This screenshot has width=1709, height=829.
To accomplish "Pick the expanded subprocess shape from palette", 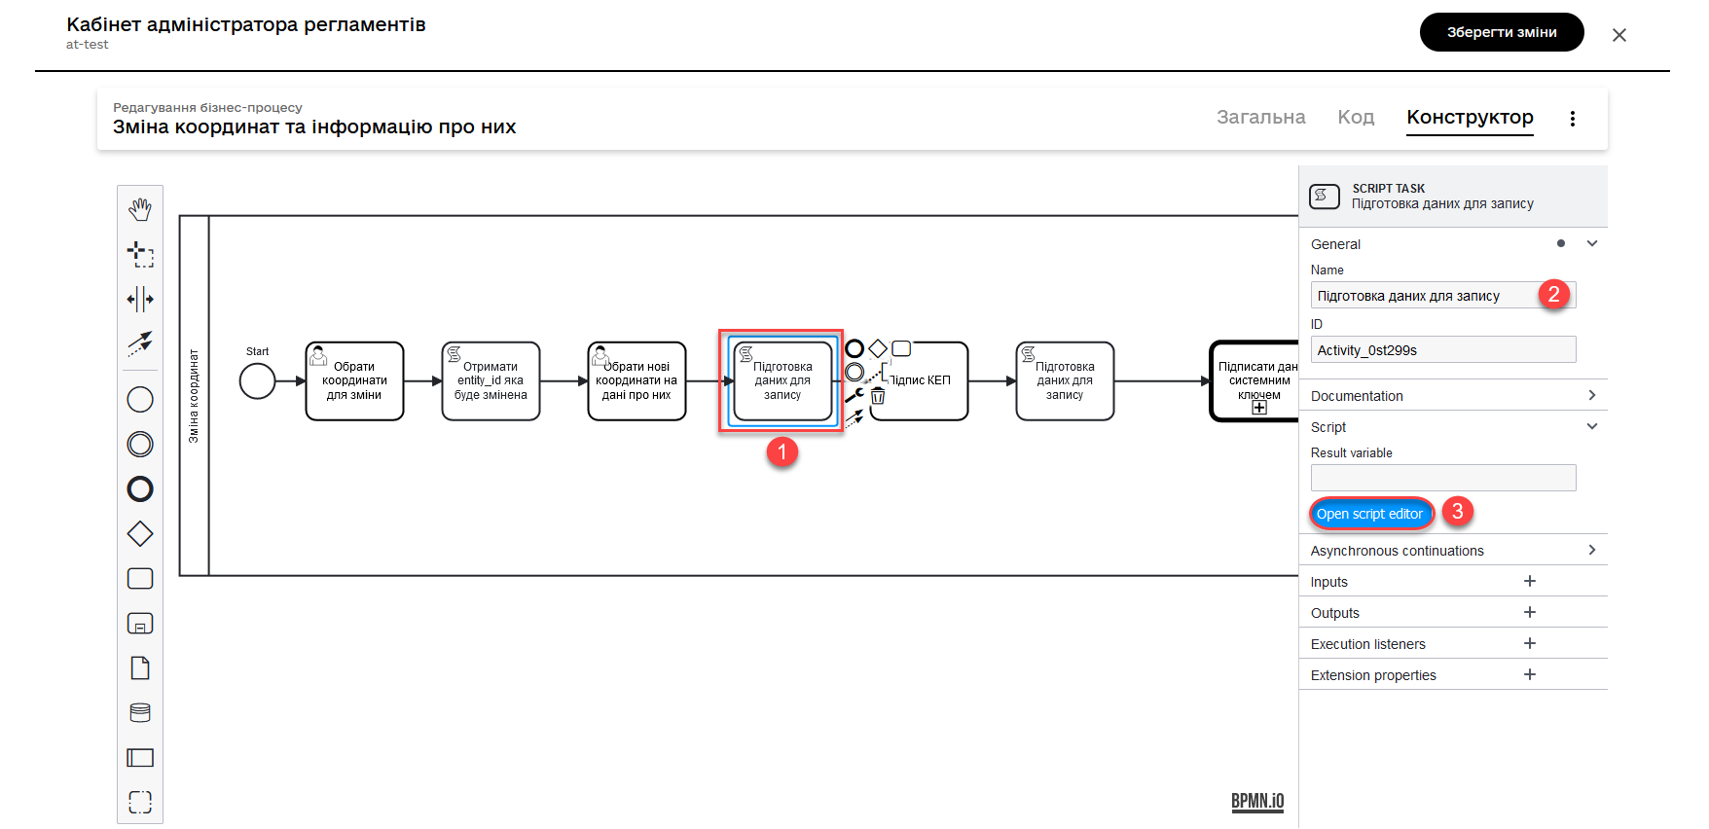I will pos(140,624).
